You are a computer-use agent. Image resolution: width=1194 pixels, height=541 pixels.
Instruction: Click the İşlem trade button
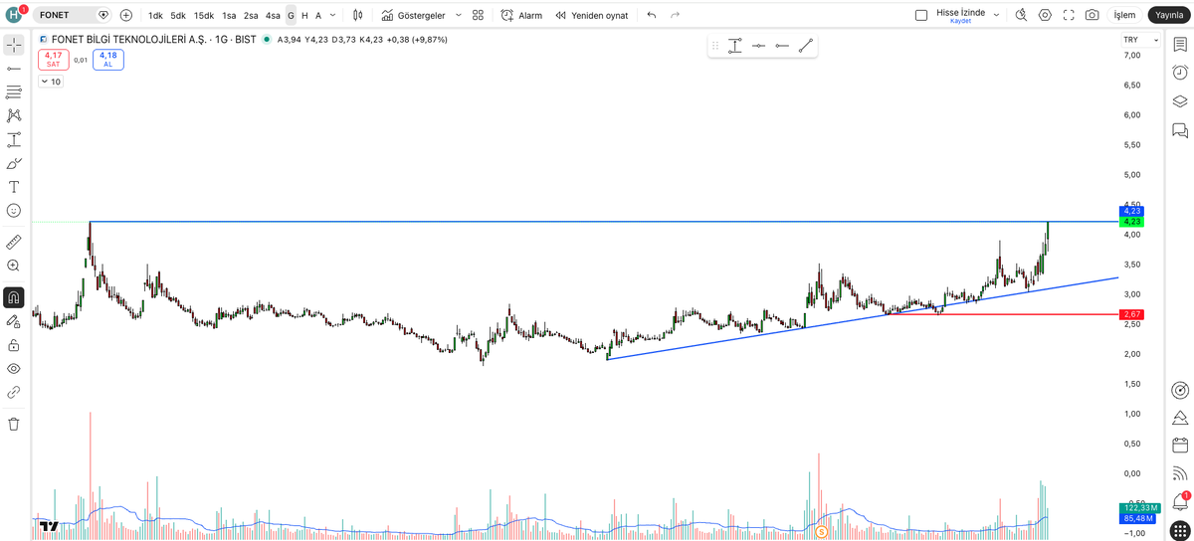(x=1124, y=15)
